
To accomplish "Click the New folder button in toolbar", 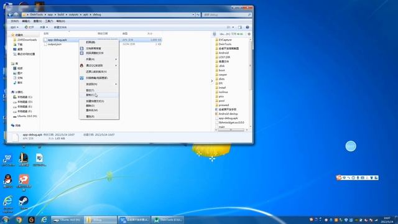I will pyautogui.click(x=60, y=27).
